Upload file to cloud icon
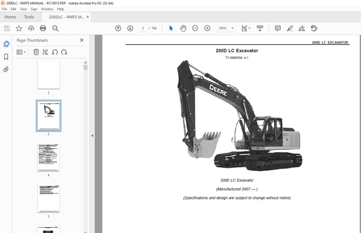 point(31,28)
